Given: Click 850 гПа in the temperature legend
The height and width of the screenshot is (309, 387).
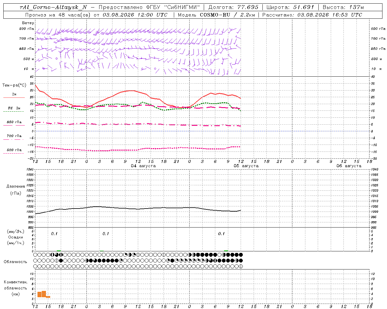Looking at the screenshot, I should (14, 122).
